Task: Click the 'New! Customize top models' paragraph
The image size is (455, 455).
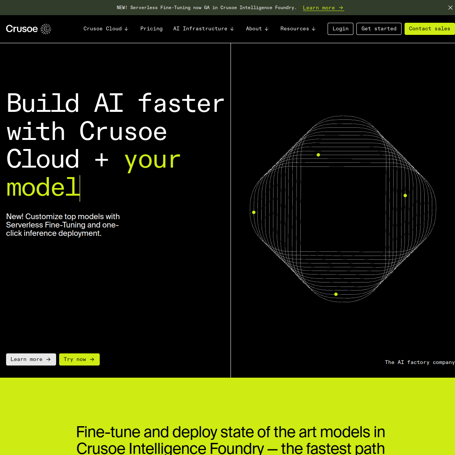Action: pos(63,225)
